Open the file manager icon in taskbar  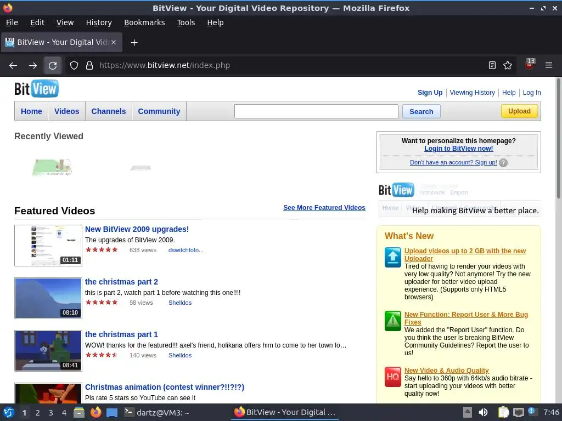pos(79,412)
